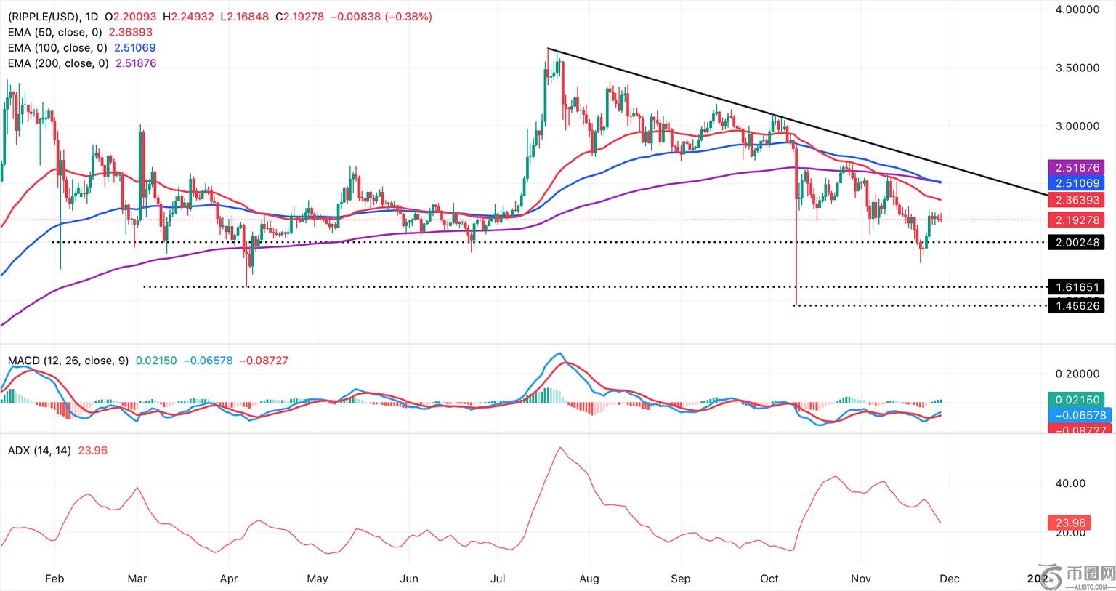Click the current price label 2.19278
Screen dimensions: 1116x591
click(1075, 220)
